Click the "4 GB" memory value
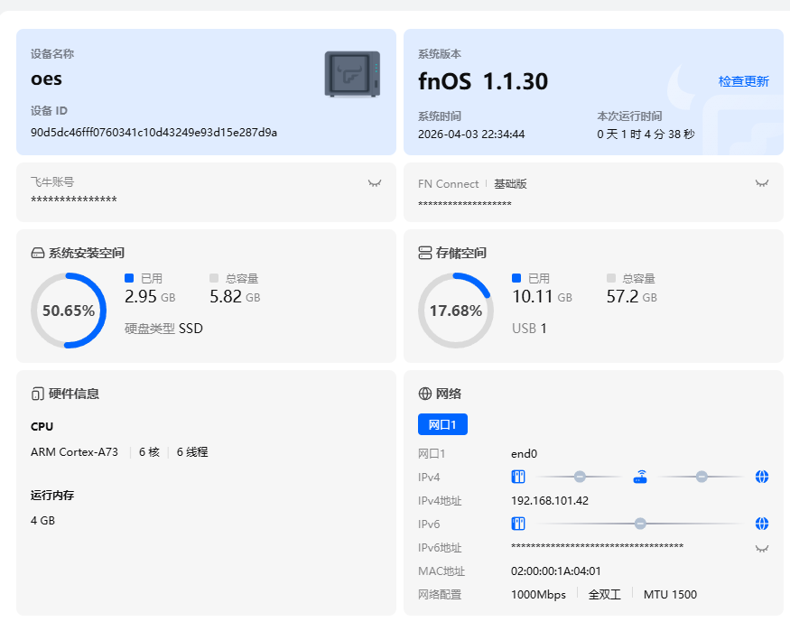Screen dimensions: 790x631 (x=42, y=521)
